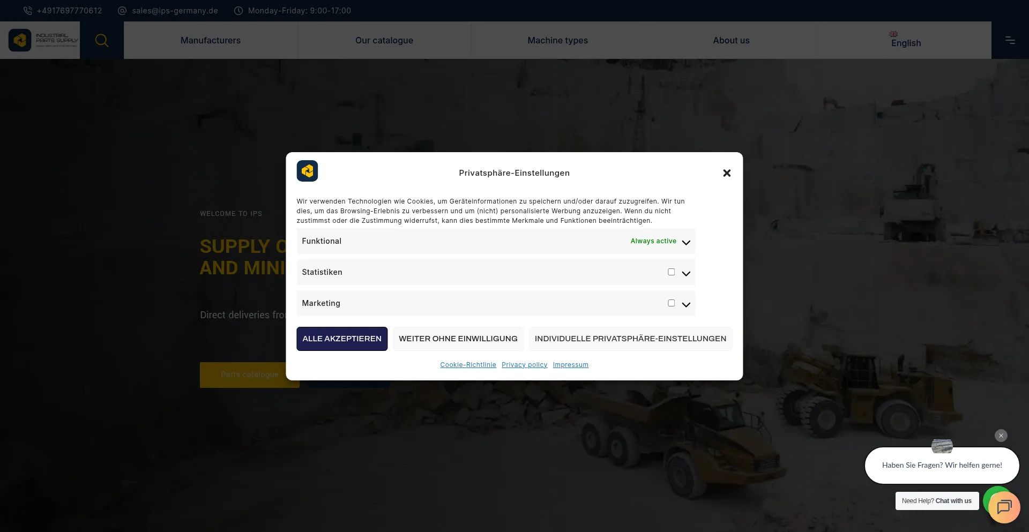Click the phone number in top bar
Image resolution: width=1029 pixels, height=532 pixels.
[69, 11]
